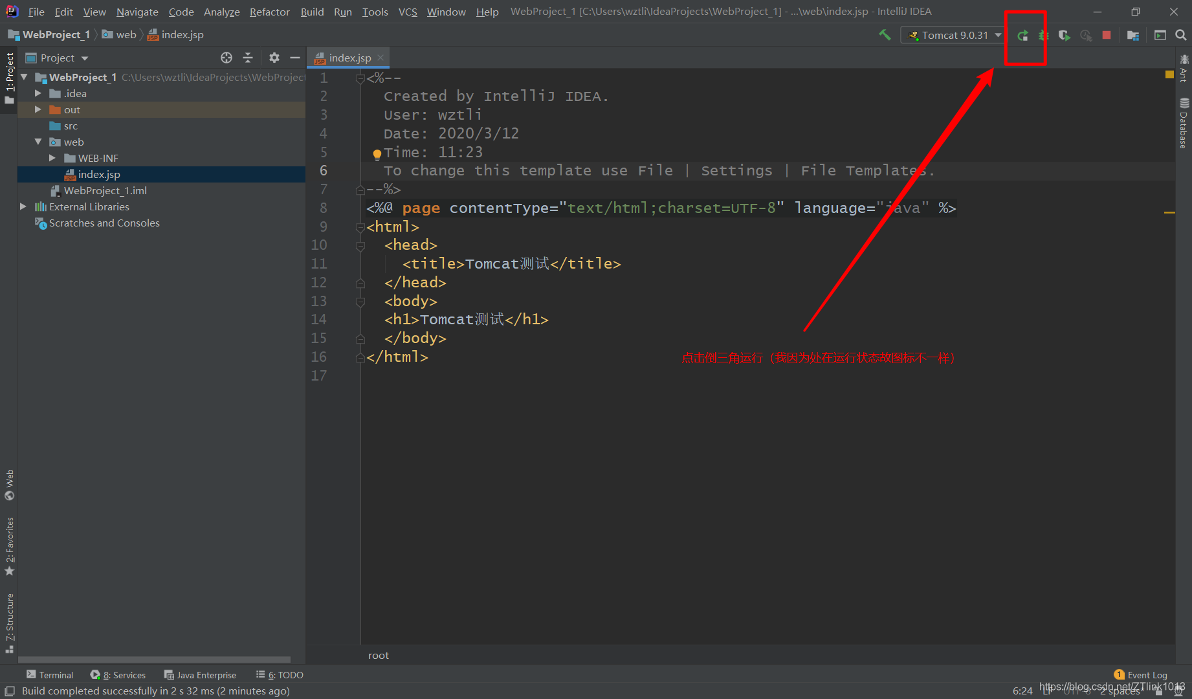Open Project Structure folder icon in toolbar
The width and height of the screenshot is (1192, 699).
[1132, 35]
